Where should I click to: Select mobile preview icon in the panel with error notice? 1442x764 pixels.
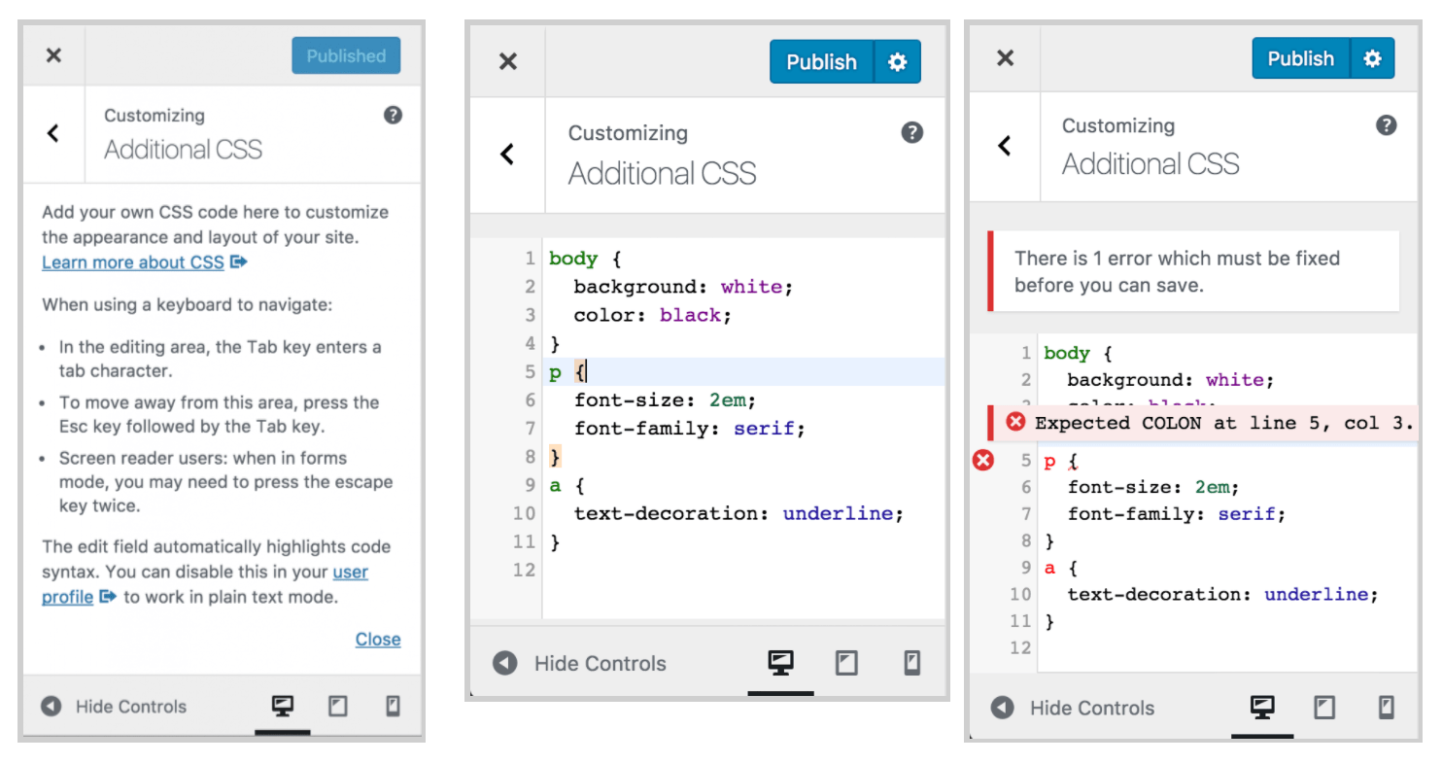(x=1386, y=707)
